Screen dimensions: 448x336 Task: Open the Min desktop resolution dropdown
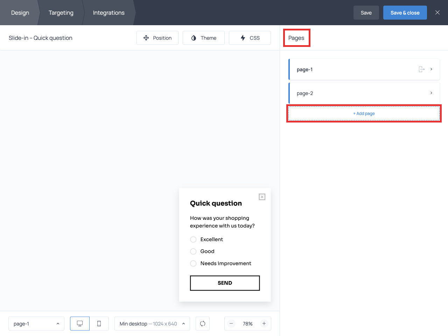pyautogui.click(x=152, y=324)
